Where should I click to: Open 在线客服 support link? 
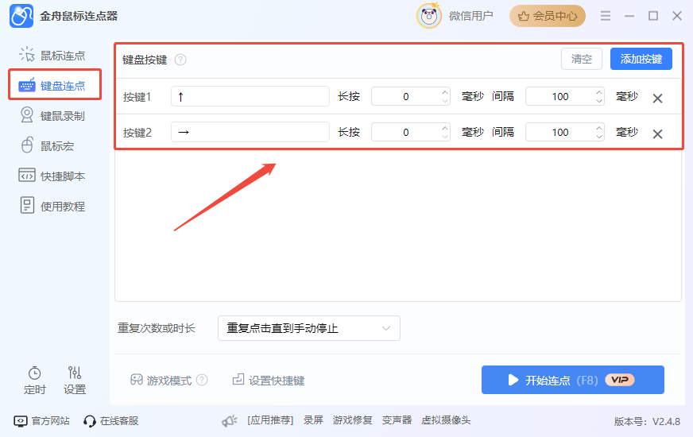tap(110, 420)
